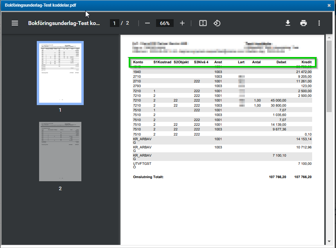Select page 2 thumbnail
Viewport: 336px width, 248px height.
[60, 151]
